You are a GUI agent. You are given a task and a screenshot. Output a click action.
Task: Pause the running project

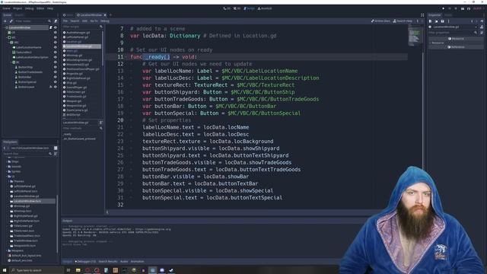(450, 8)
